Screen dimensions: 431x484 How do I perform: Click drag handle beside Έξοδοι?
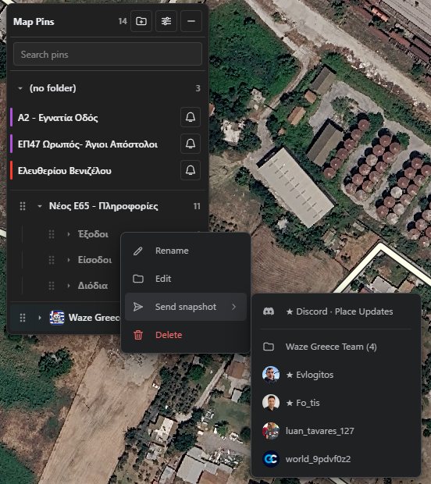pos(52,234)
